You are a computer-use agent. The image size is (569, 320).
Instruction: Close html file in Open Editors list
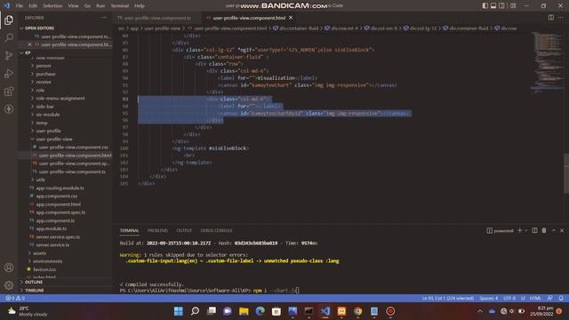click(x=29, y=44)
